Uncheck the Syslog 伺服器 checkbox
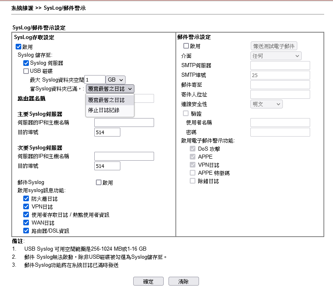The height and width of the screenshot is (290, 333). point(26,63)
